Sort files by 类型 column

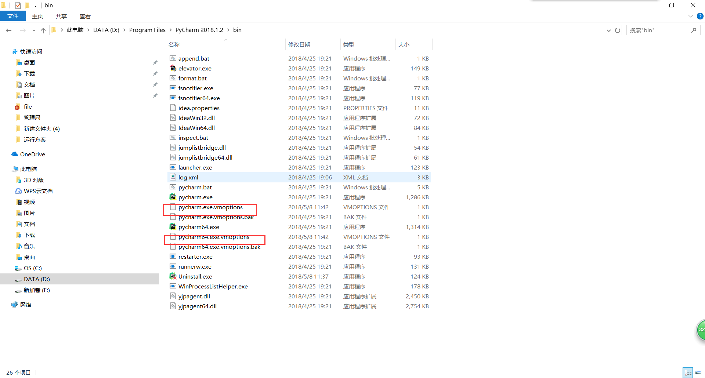pyautogui.click(x=368, y=44)
